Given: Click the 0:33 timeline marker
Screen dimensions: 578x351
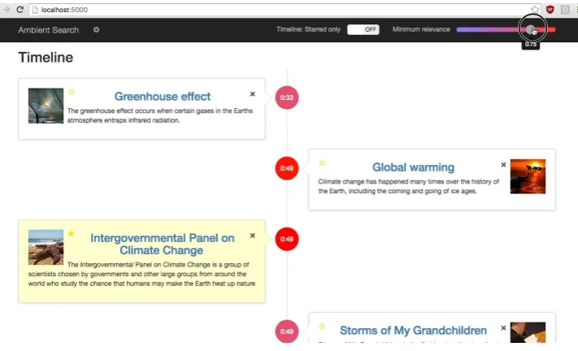Looking at the screenshot, I should point(287,97).
